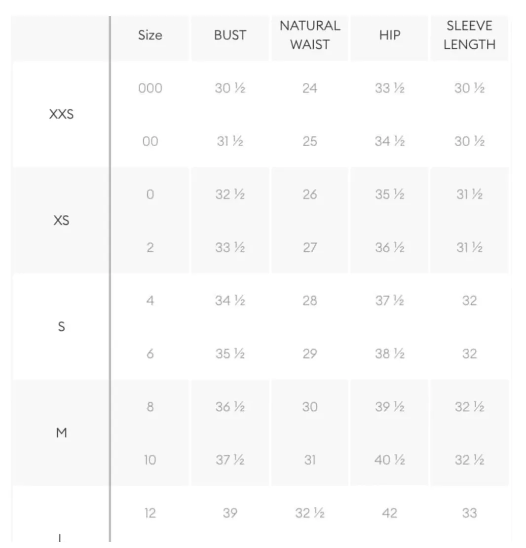526x548 pixels.
Task: Select the XXS size row label
Action: point(62,114)
